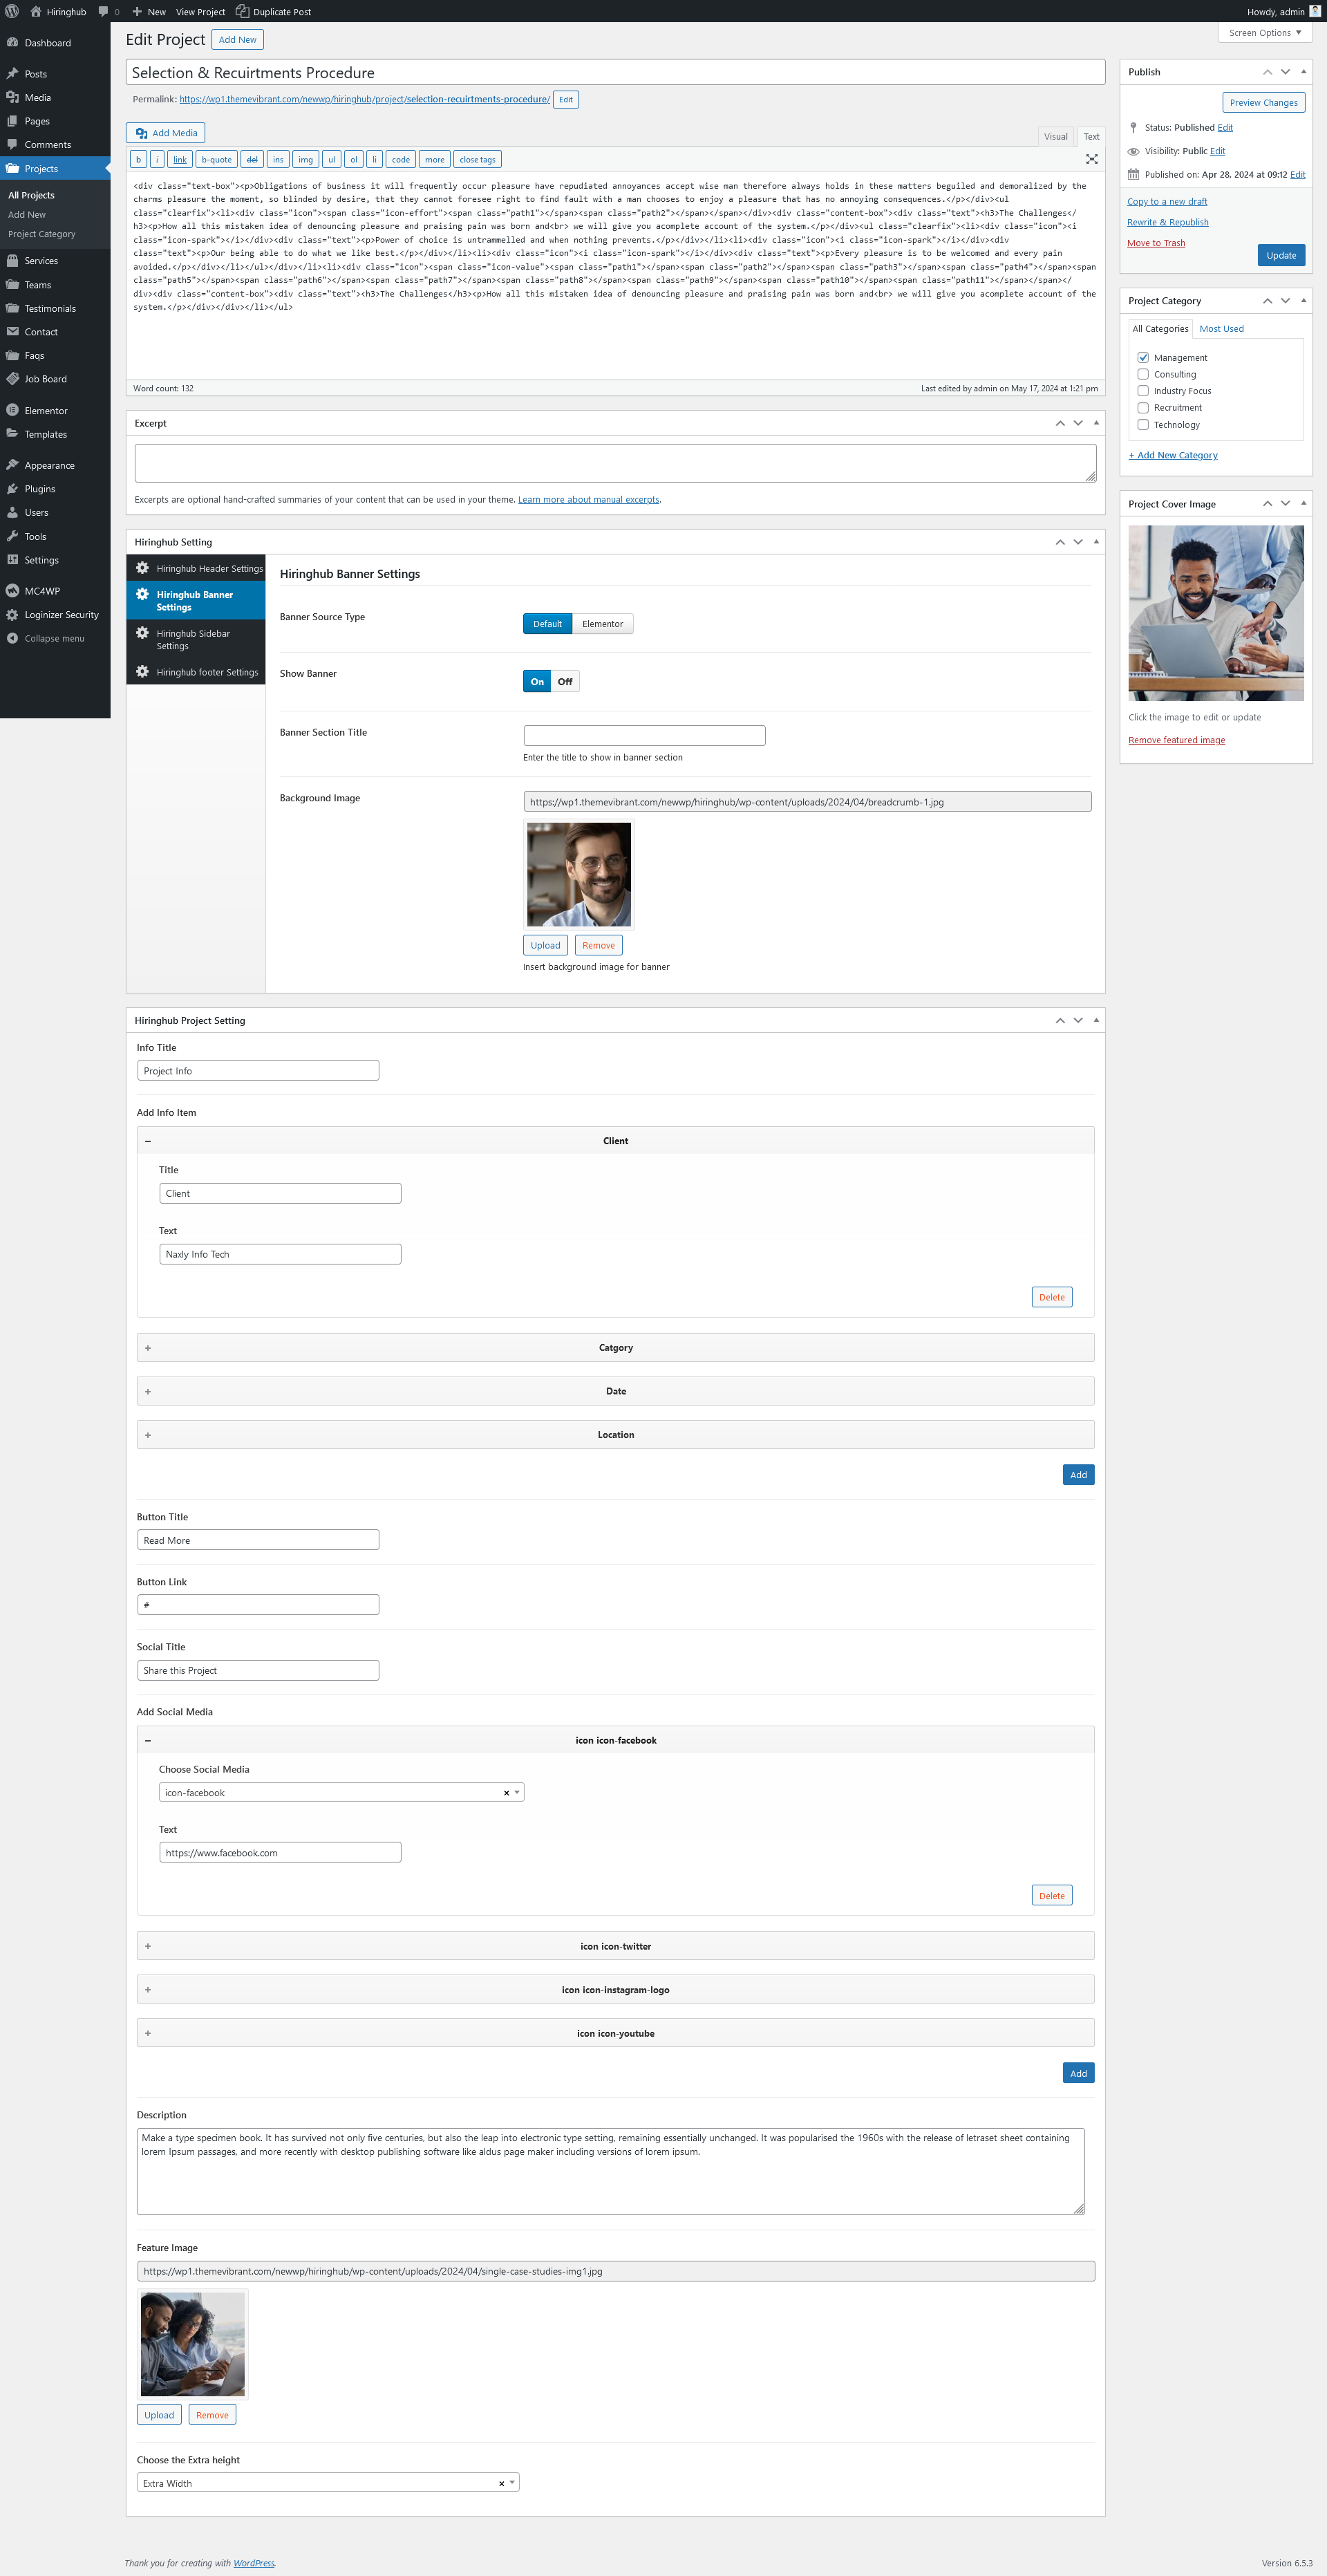
Task: Expand the icon-twitter social item
Action: pyautogui.click(x=615, y=1946)
